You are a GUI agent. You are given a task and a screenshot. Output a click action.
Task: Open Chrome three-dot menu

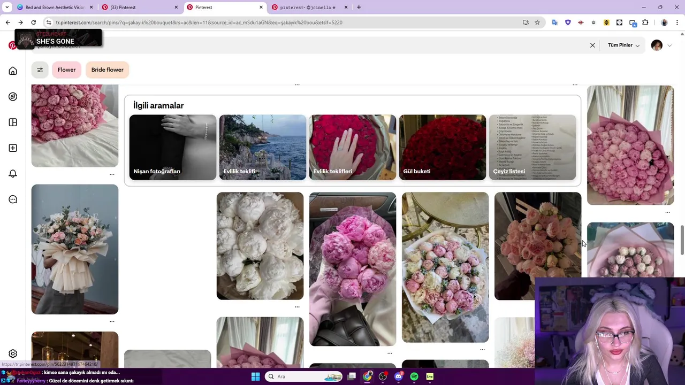tap(677, 22)
